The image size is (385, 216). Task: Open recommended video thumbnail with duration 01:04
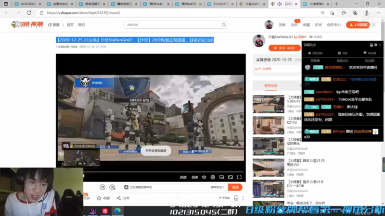tap(269, 189)
